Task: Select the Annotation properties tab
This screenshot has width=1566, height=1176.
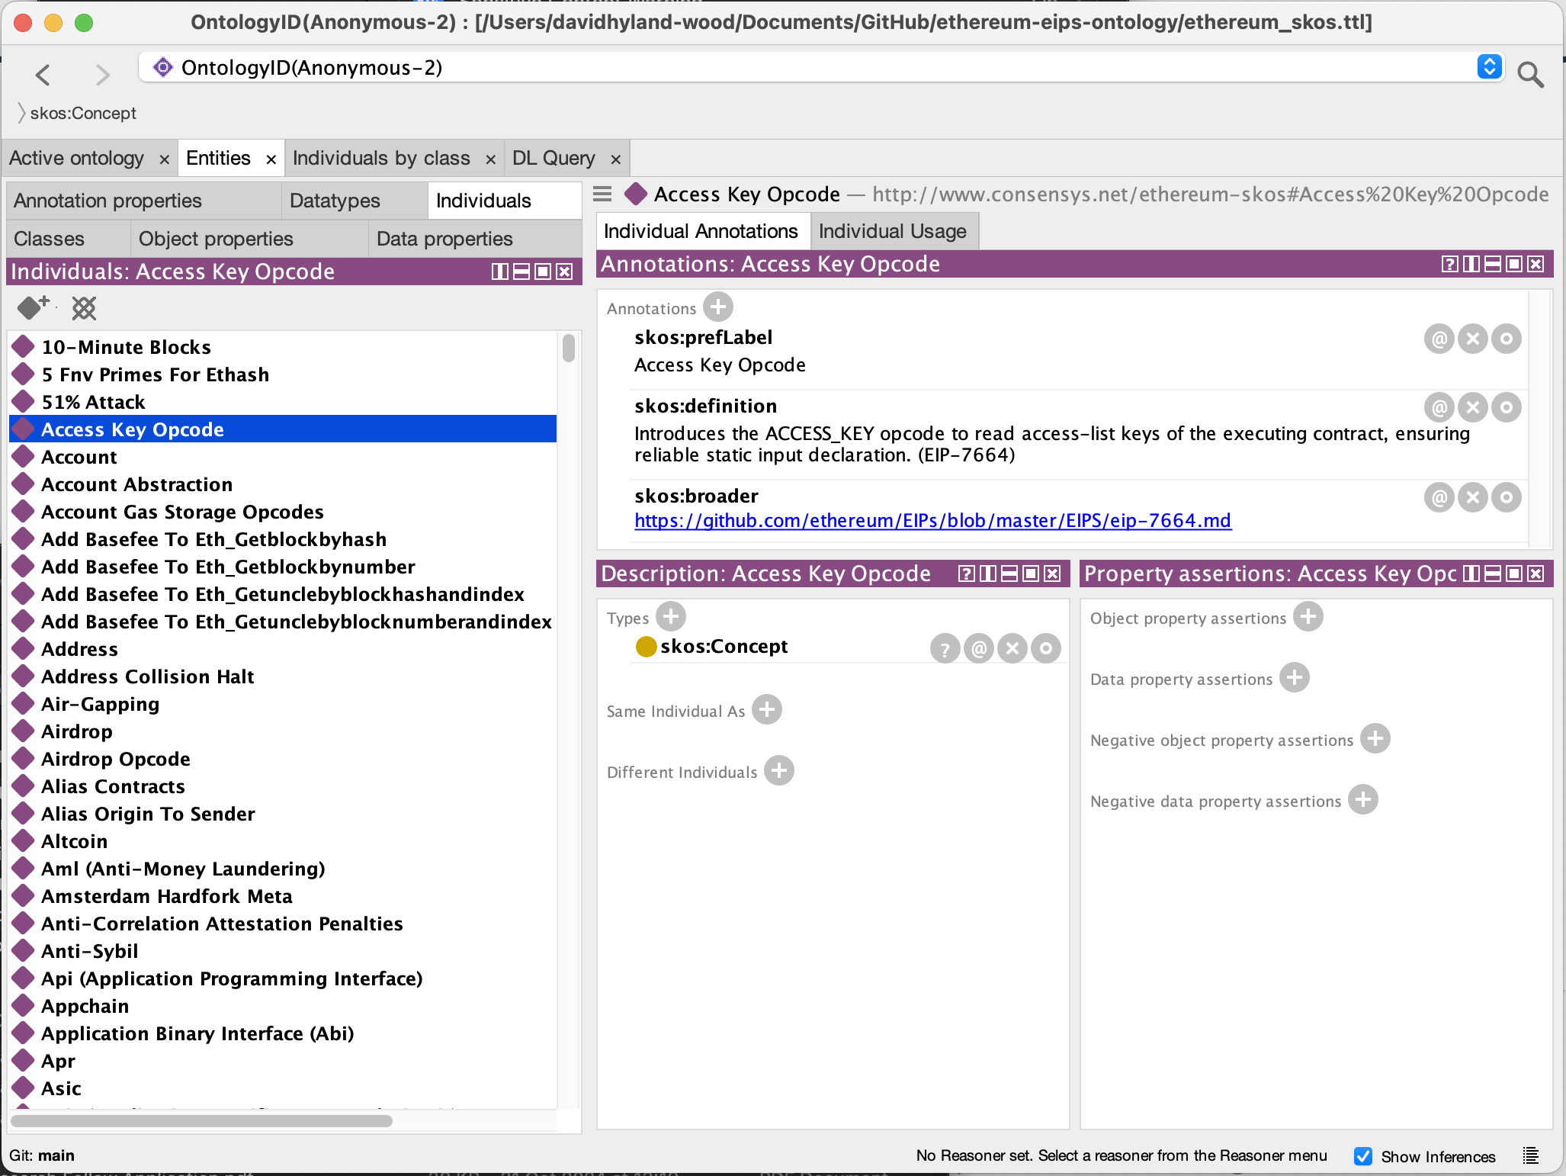Action: point(144,201)
